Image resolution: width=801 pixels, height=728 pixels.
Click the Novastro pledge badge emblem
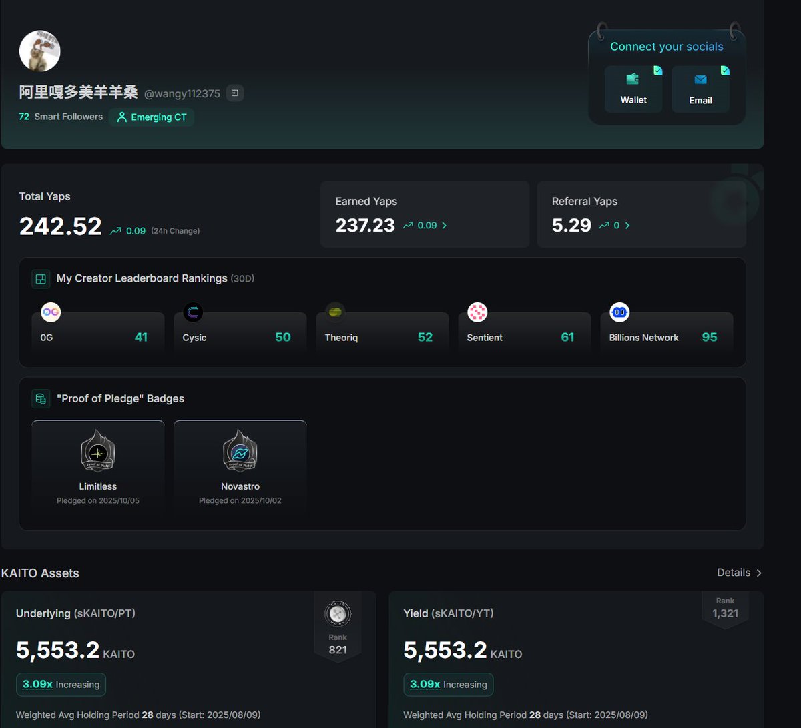coord(240,451)
